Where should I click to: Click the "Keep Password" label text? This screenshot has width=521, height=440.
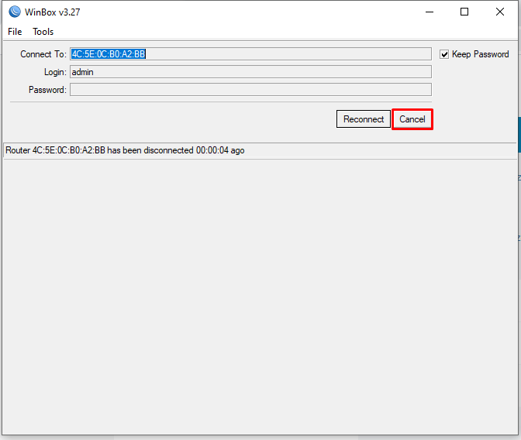click(480, 54)
